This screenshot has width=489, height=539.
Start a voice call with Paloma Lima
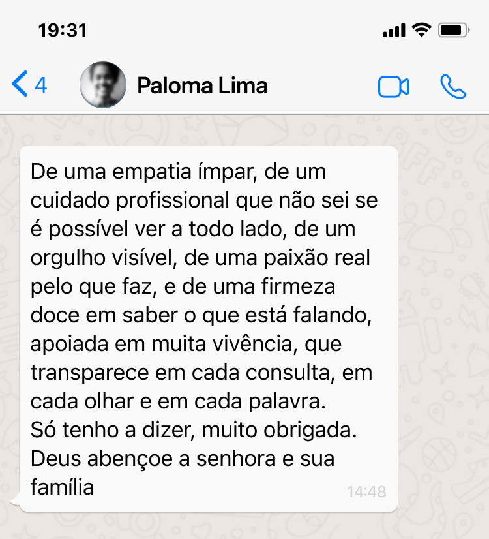coord(453,86)
